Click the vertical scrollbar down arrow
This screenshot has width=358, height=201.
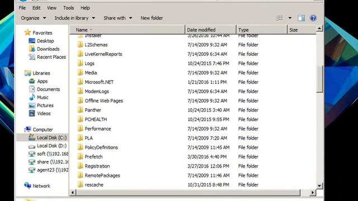point(319,186)
